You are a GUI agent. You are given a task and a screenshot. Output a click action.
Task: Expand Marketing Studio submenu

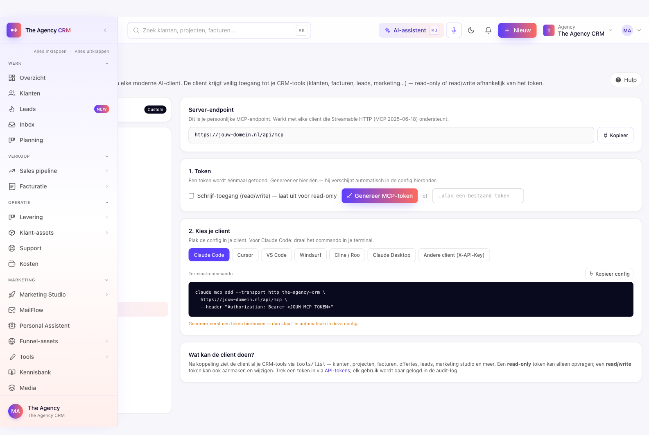pyautogui.click(x=107, y=295)
